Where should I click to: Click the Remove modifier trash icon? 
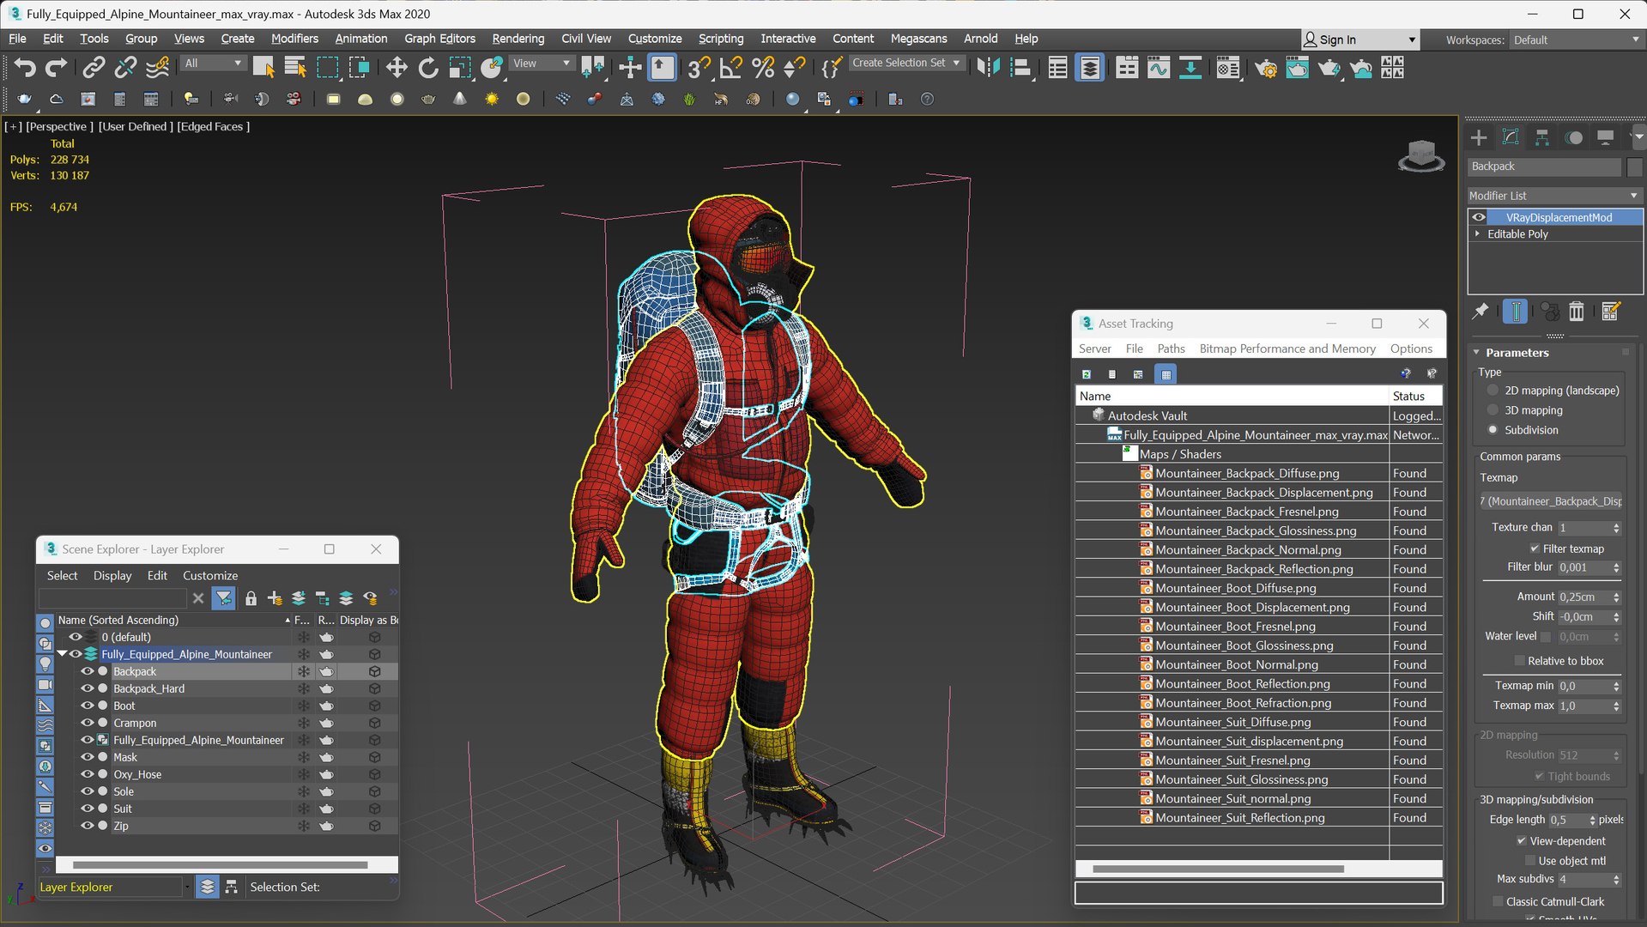click(1577, 312)
